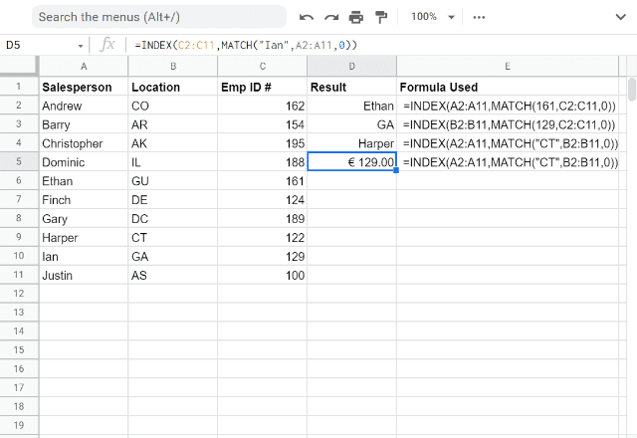The width and height of the screenshot is (637, 438).
Task: Click the Undo arrow icon
Action: [x=307, y=17]
